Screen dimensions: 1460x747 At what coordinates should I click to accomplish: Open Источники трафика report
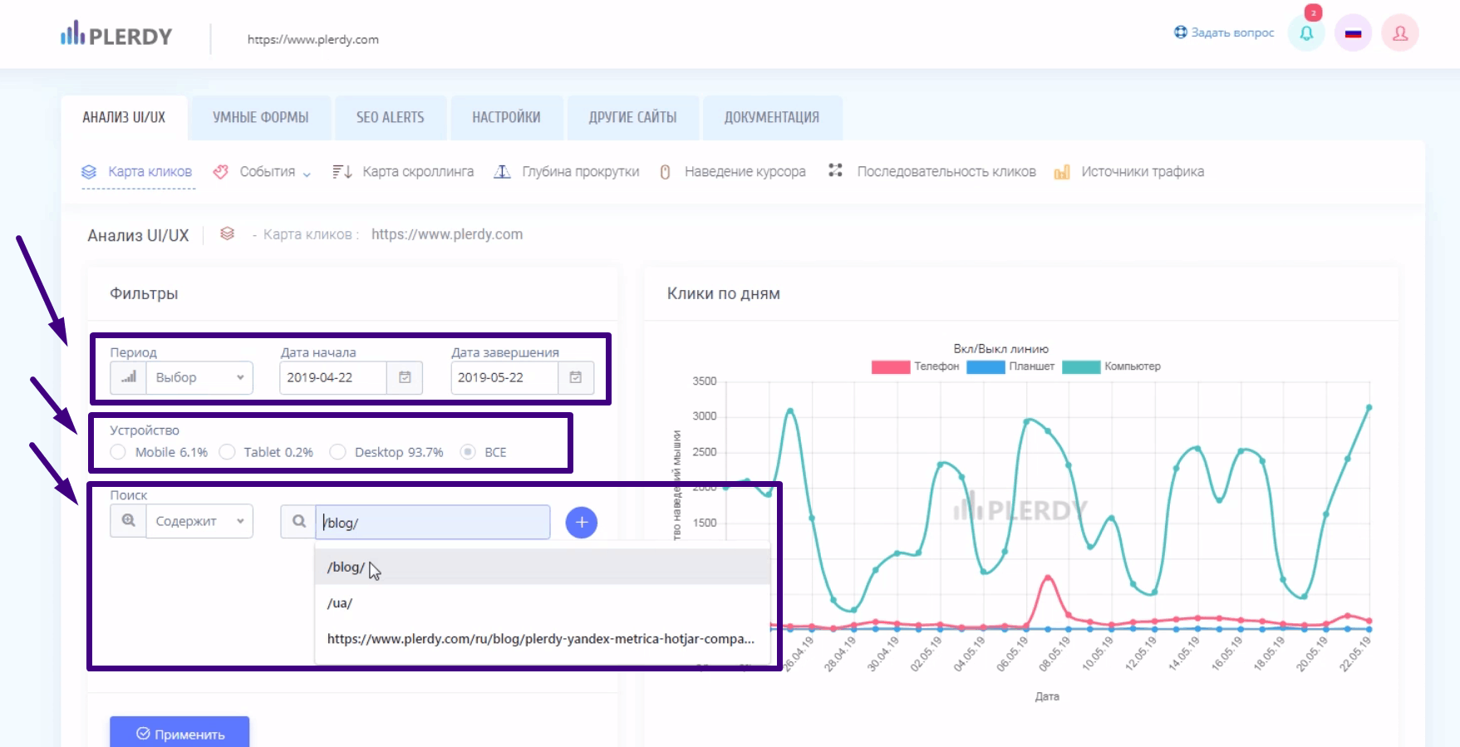[1143, 172]
